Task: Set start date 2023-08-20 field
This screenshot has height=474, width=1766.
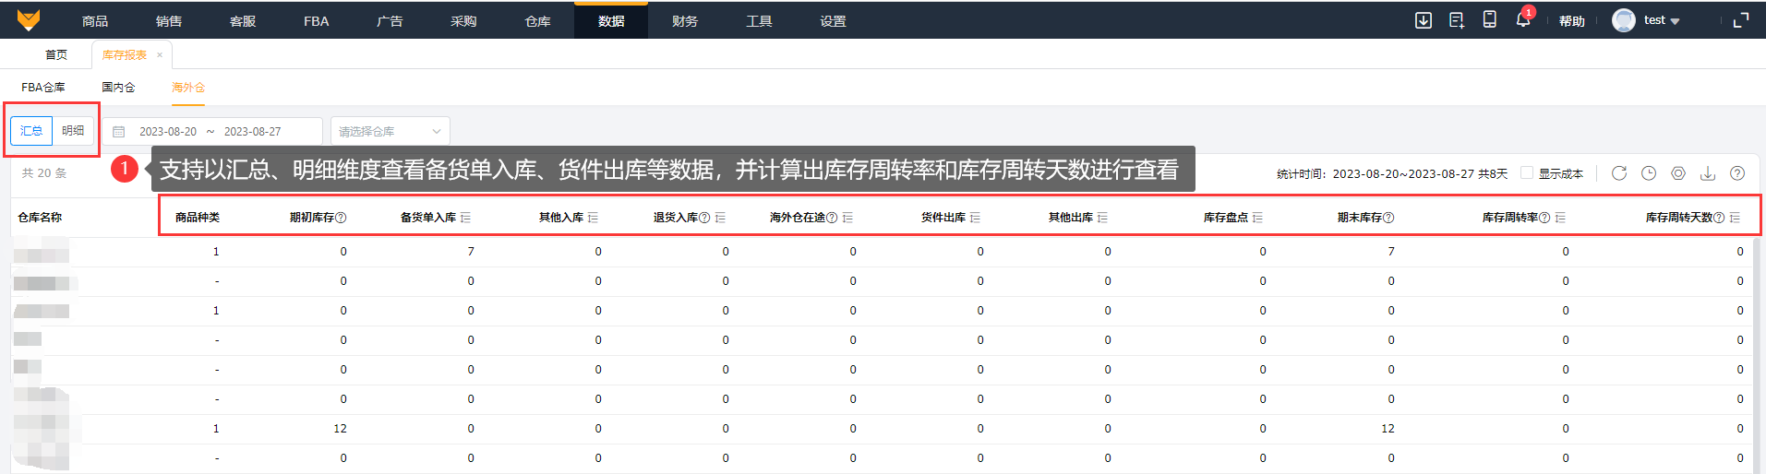Action: 168,132
